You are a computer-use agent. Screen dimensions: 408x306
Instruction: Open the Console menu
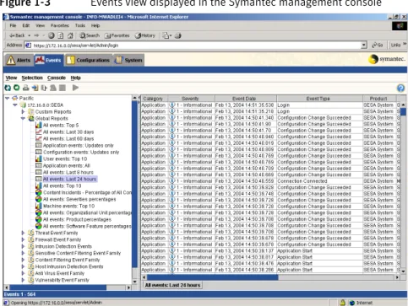click(x=57, y=78)
